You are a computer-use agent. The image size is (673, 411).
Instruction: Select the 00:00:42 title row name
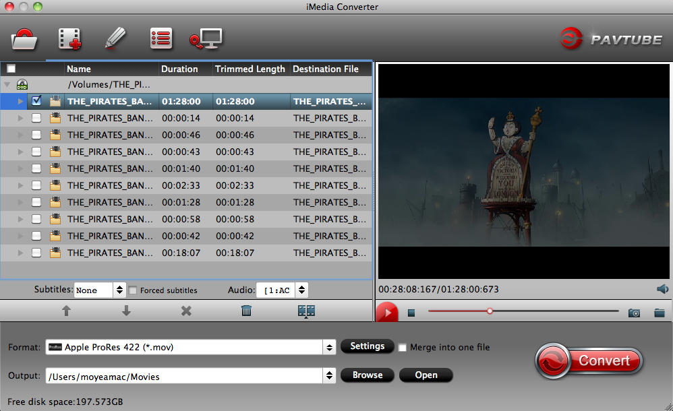(x=110, y=236)
